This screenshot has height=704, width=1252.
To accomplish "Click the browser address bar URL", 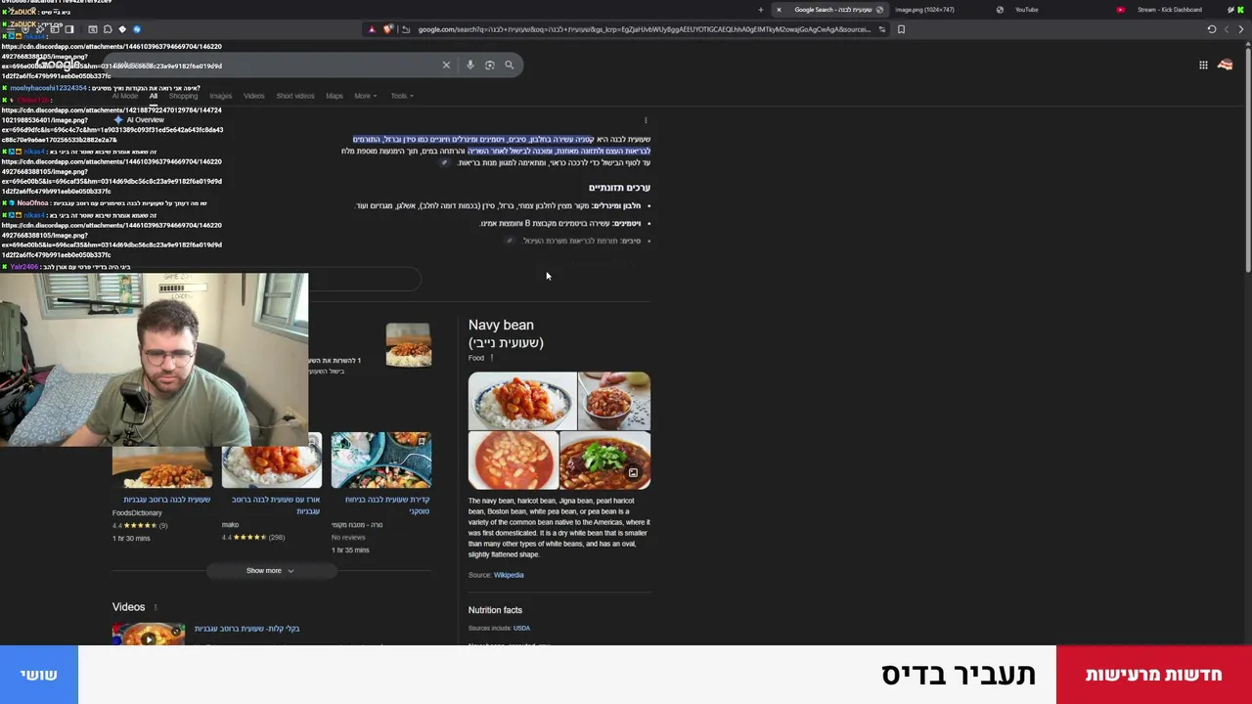I will 644,29.
